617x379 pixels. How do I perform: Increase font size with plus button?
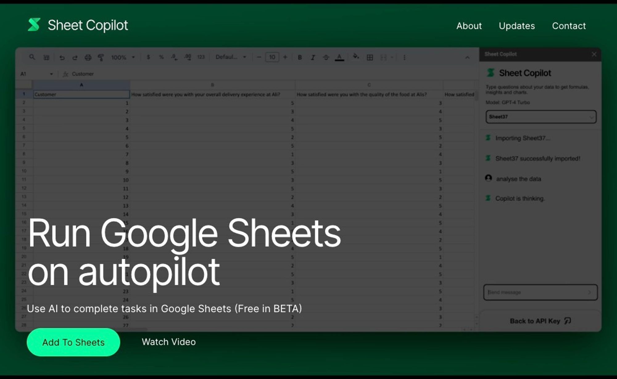[285, 57]
